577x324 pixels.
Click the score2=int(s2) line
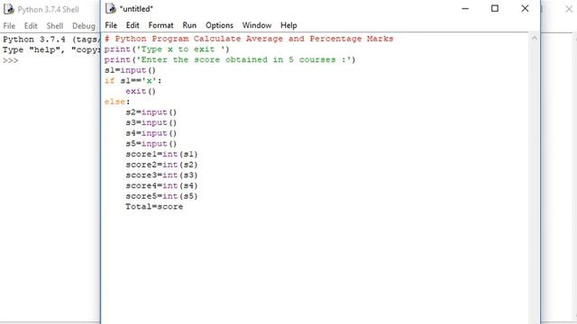click(161, 165)
